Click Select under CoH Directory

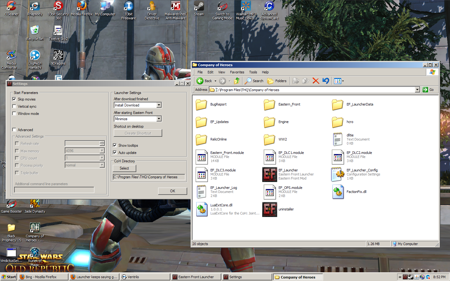tap(124, 168)
